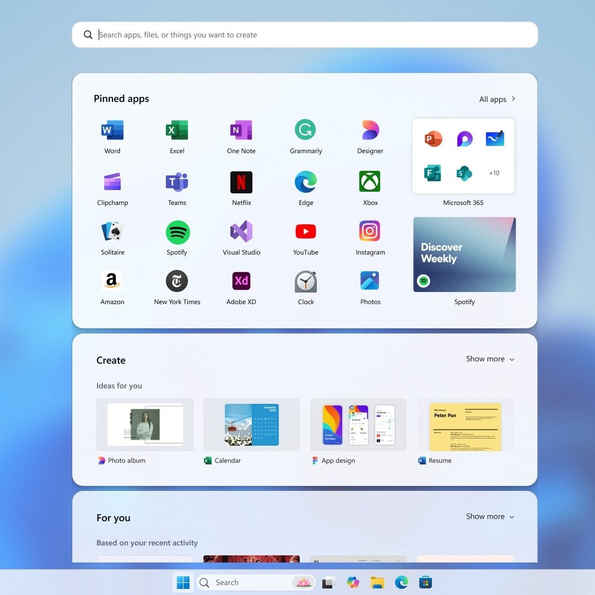Click the search magnifier icon at top
Viewport: 595px width, 595px height.
(x=88, y=35)
